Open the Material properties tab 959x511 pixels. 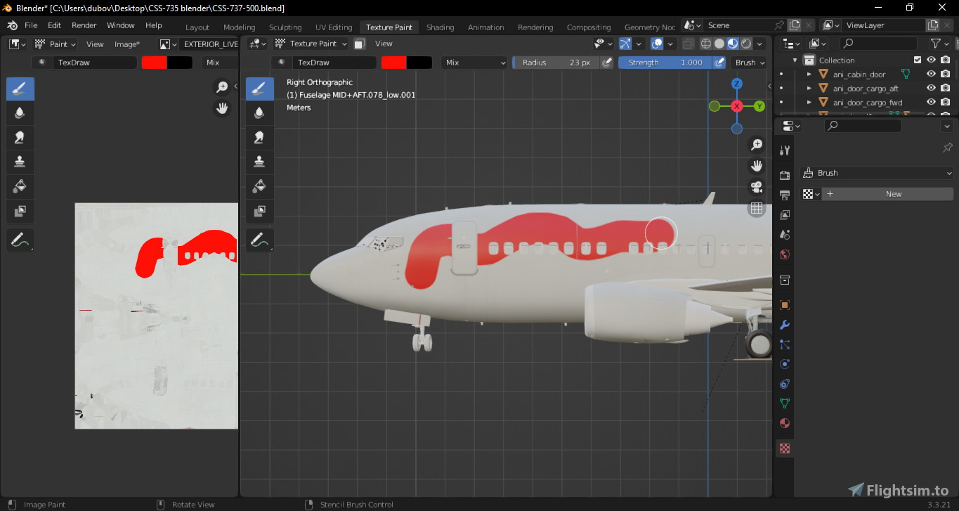(x=784, y=423)
